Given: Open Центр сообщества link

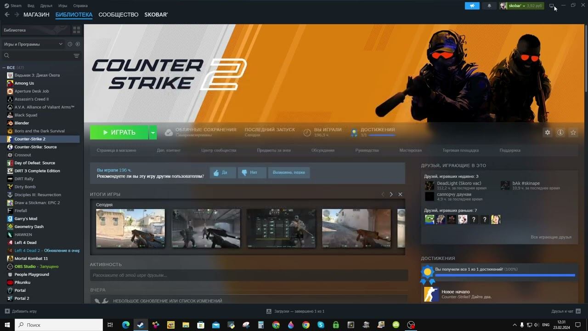Looking at the screenshot, I should tap(219, 150).
